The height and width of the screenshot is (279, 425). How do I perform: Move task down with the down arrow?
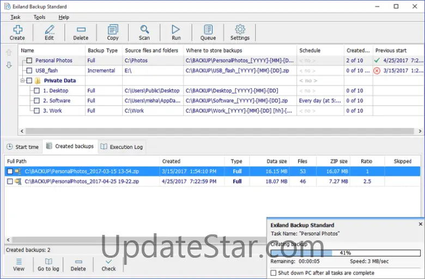(x=9, y=65)
